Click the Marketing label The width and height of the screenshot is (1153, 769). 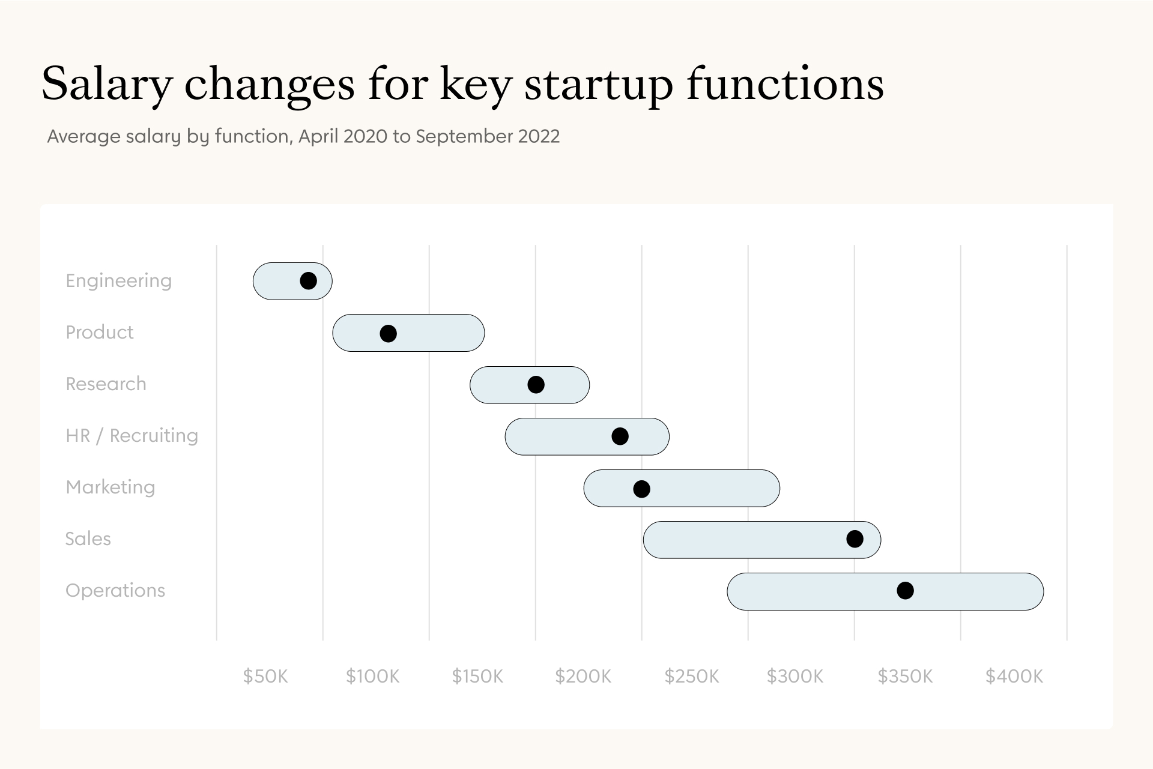110,487
